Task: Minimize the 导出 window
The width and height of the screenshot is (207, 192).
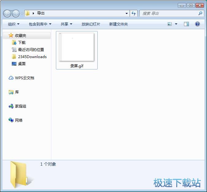Action: [182, 6]
